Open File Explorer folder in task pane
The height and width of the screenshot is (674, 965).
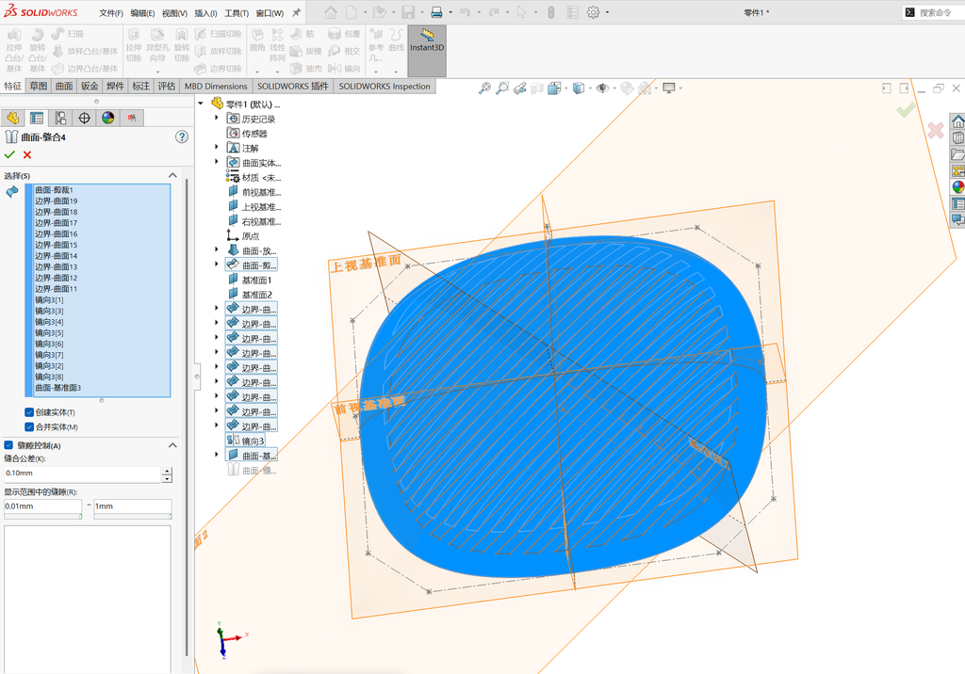click(958, 154)
